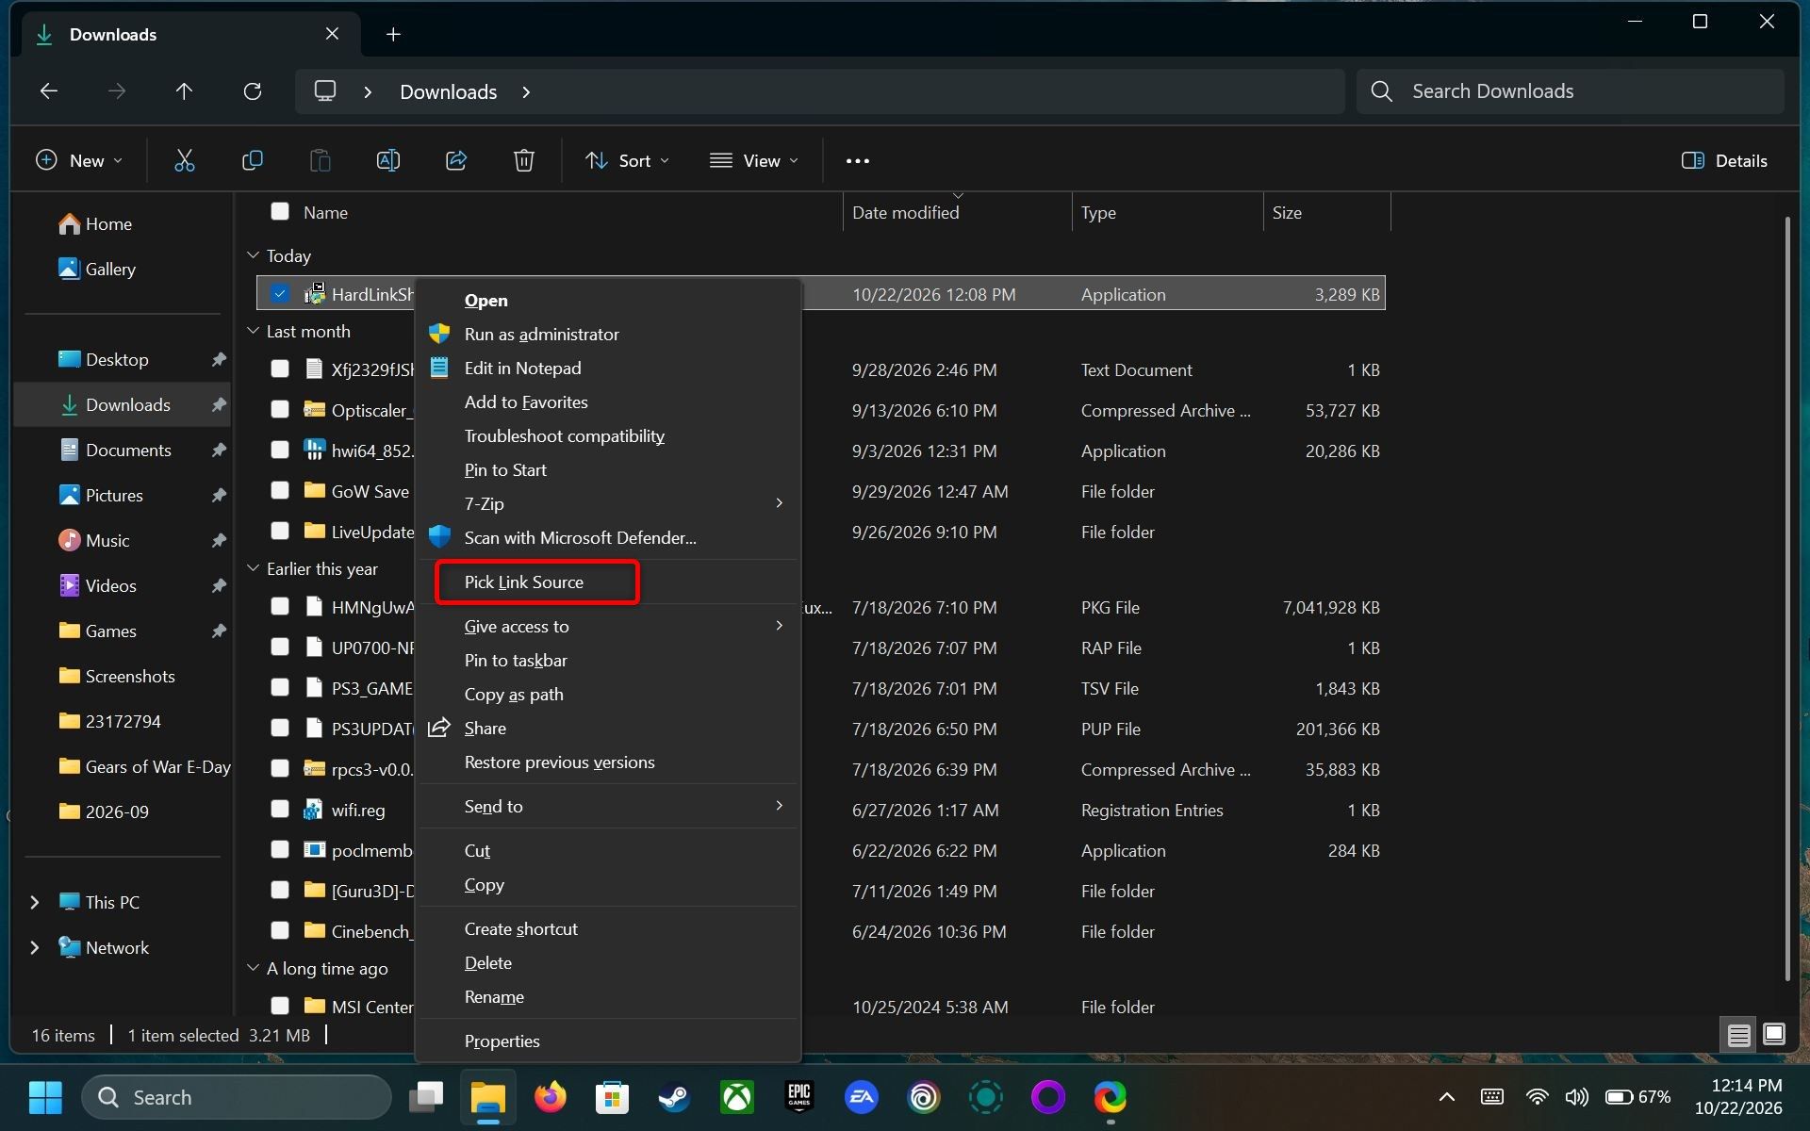The image size is (1810, 1131).
Task: Choose Copy as path in context menu
Action: (x=608, y=694)
